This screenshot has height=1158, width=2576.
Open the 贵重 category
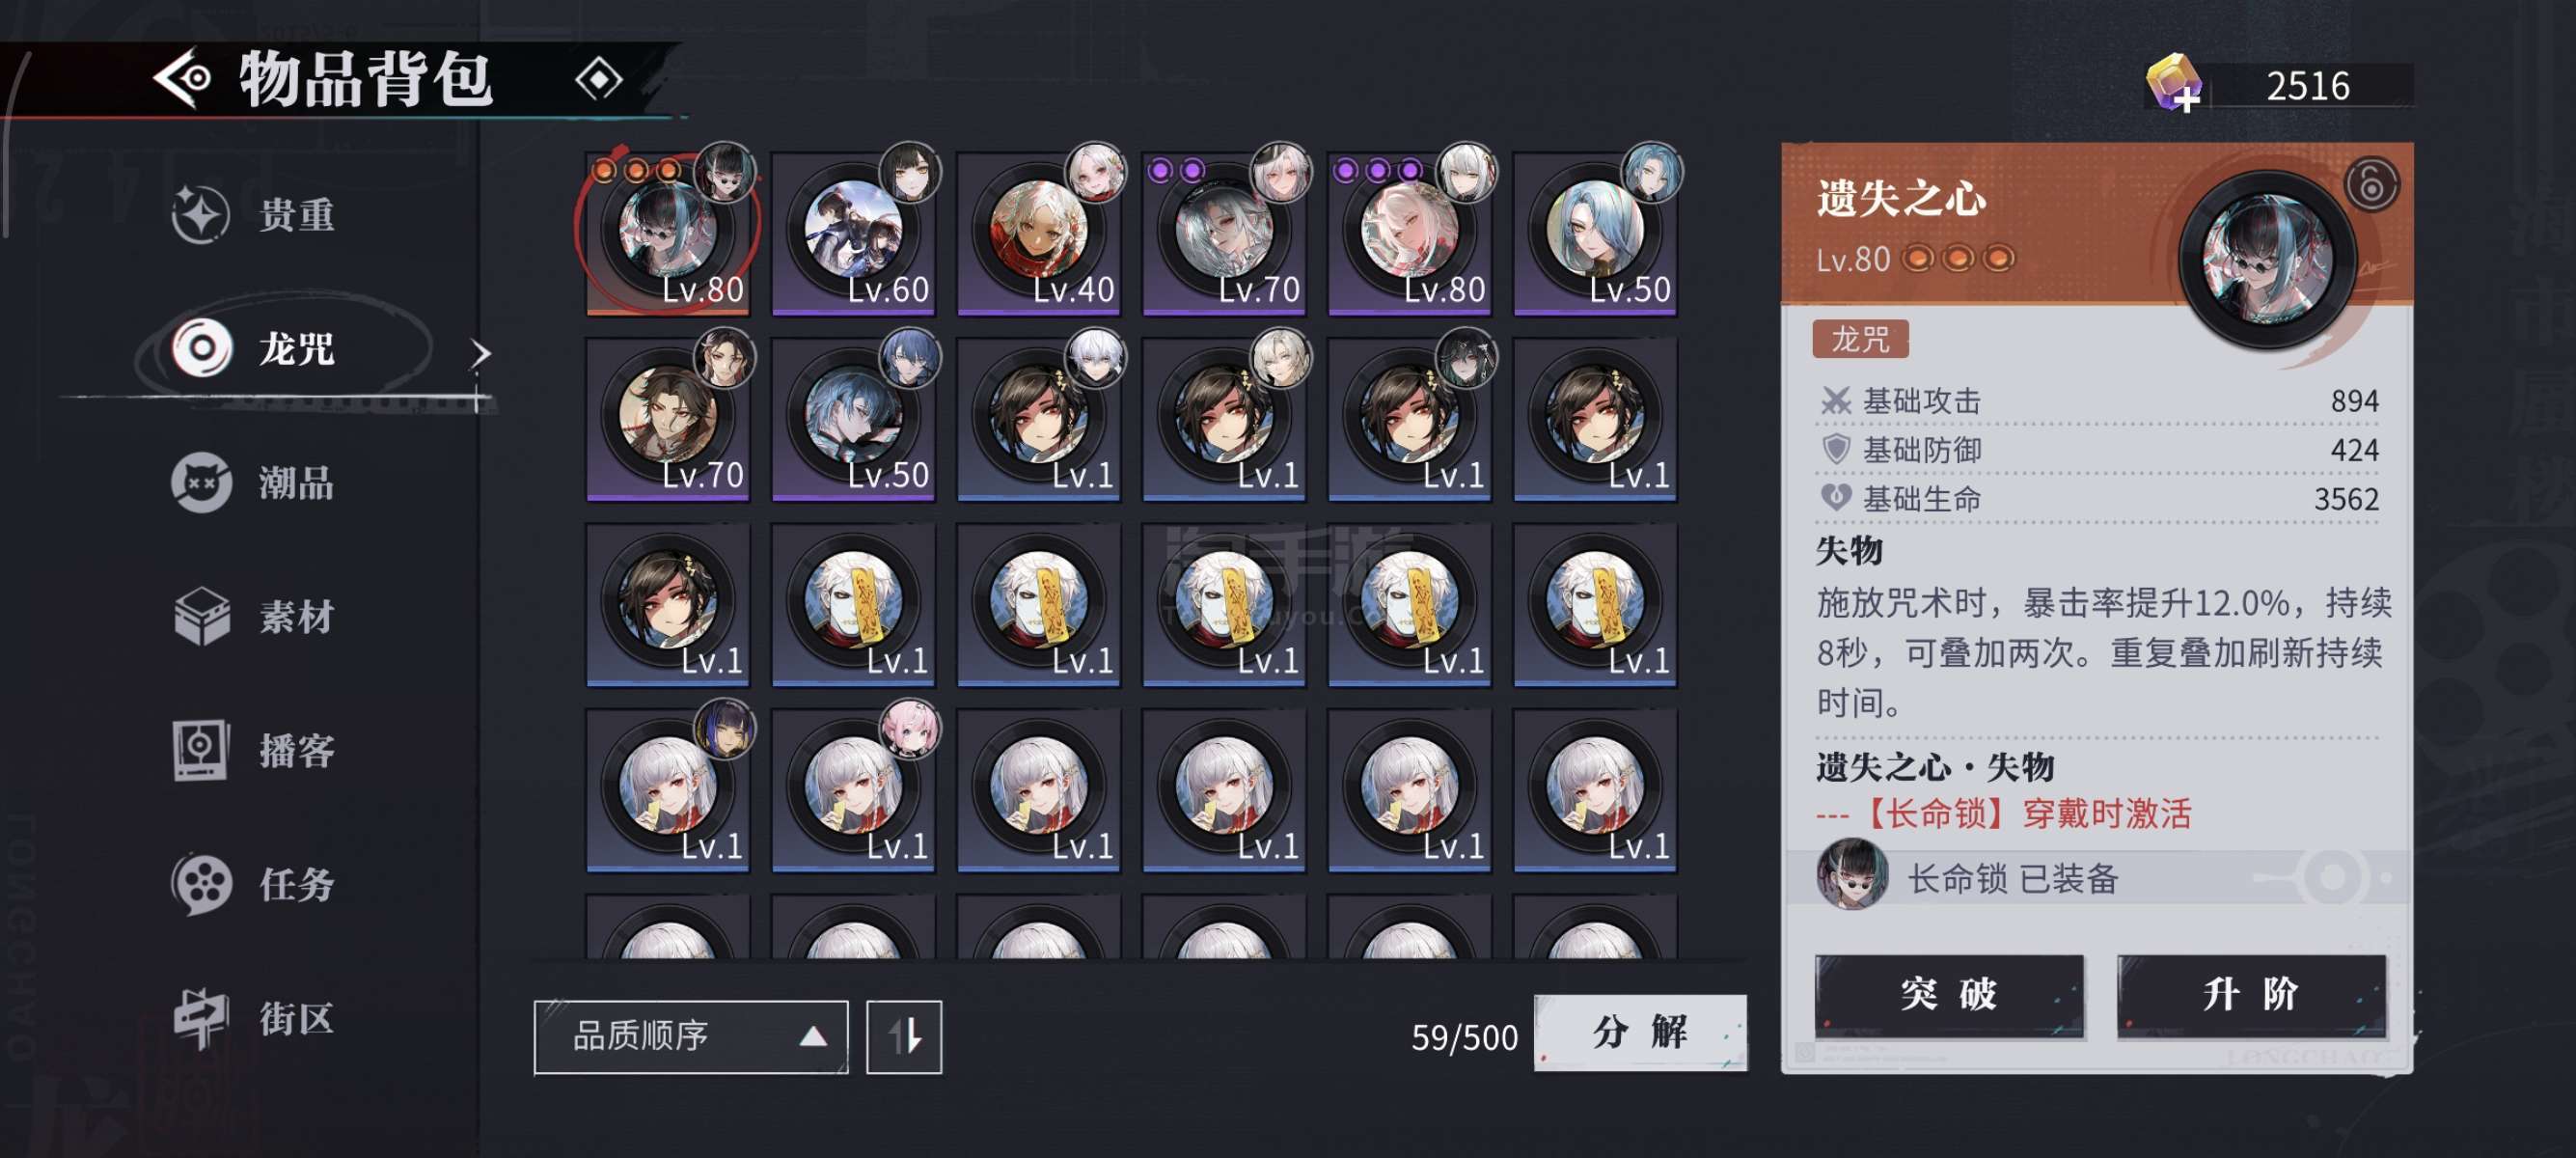click(253, 214)
